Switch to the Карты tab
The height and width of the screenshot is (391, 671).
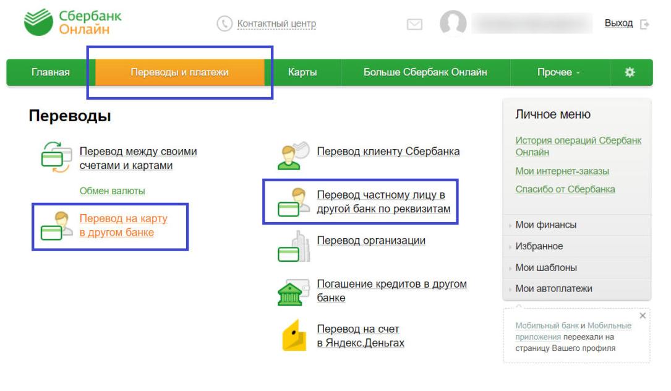(302, 72)
